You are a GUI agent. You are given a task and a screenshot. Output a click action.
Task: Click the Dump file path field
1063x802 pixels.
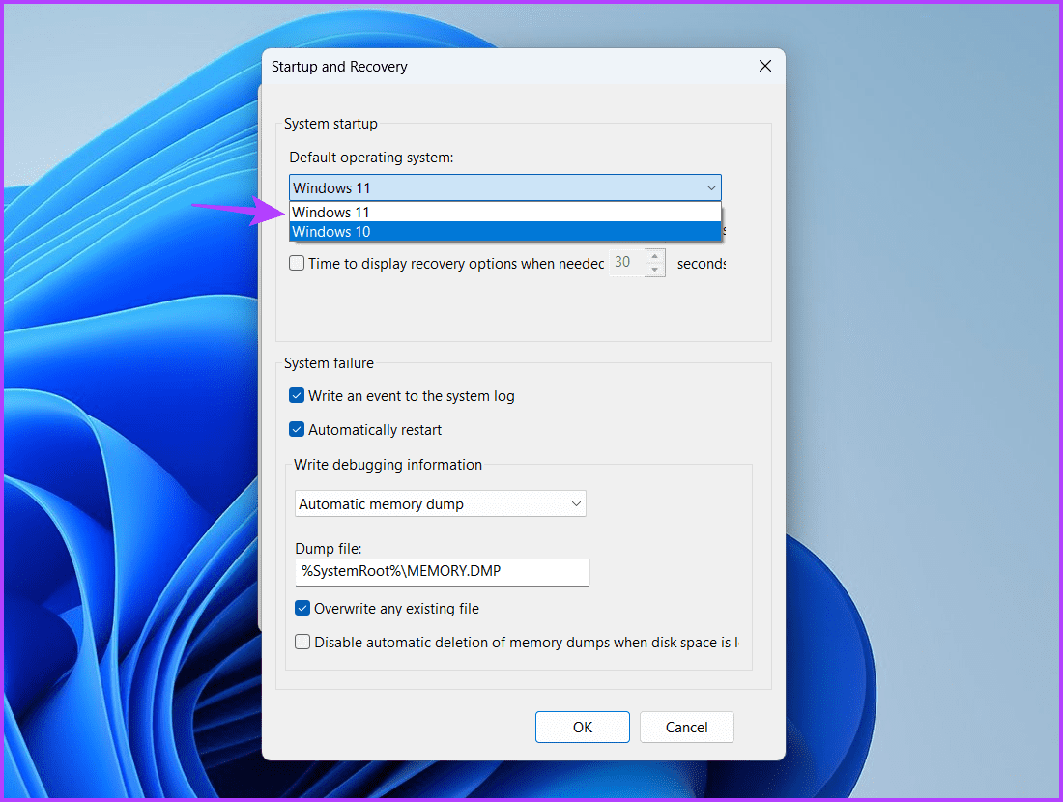[442, 571]
